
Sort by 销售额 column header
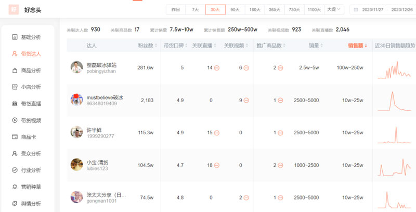[x=357, y=46]
